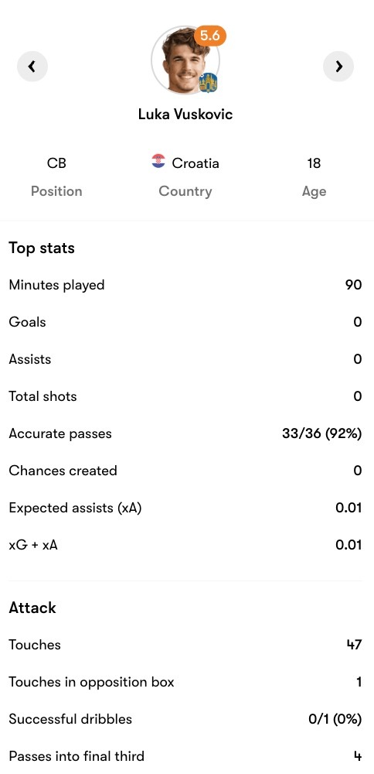Viewport: 374px width, 774px height.
Task: Open Luka Vuskovic's profile photo
Action: click(x=185, y=60)
